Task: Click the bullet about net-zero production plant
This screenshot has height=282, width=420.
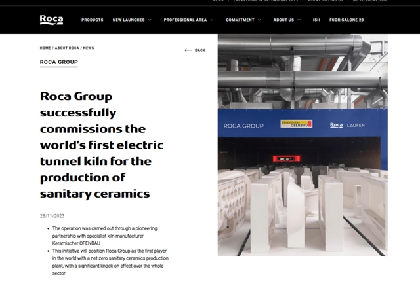Action: (110, 262)
